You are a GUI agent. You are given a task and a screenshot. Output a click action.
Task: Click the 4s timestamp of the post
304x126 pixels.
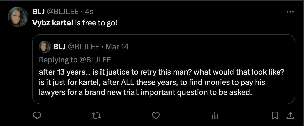(89, 11)
